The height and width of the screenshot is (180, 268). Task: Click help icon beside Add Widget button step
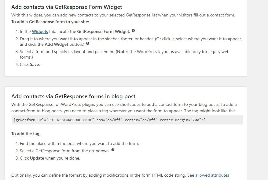coord(88,44)
